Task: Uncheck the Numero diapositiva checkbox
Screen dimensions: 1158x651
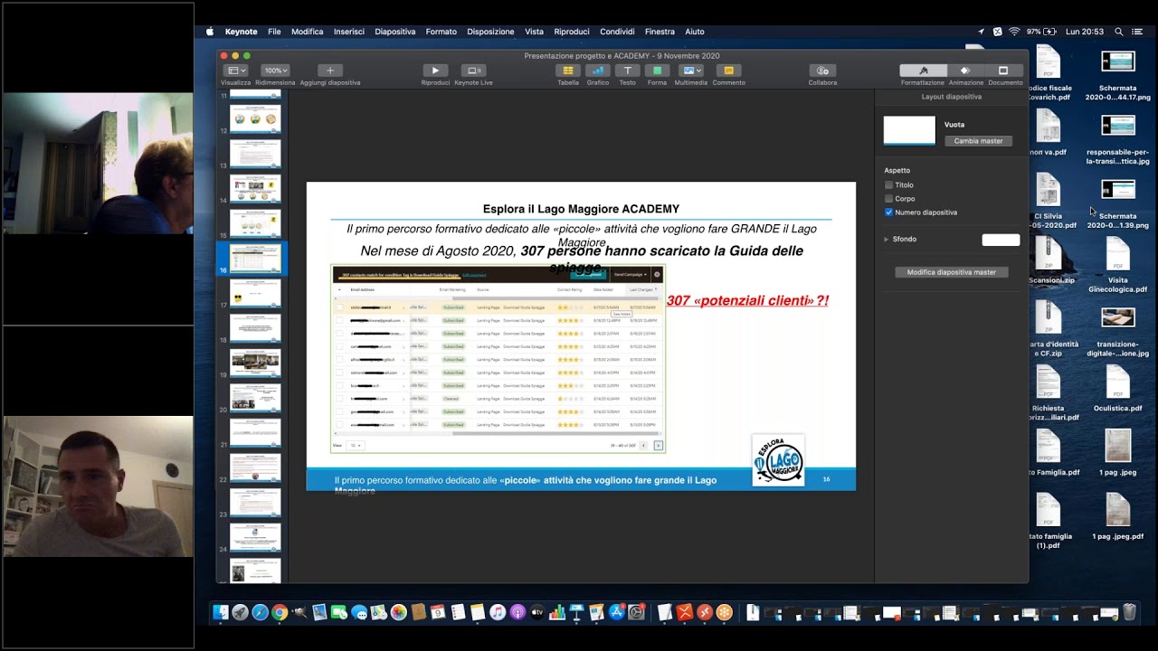Action: (x=889, y=212)
